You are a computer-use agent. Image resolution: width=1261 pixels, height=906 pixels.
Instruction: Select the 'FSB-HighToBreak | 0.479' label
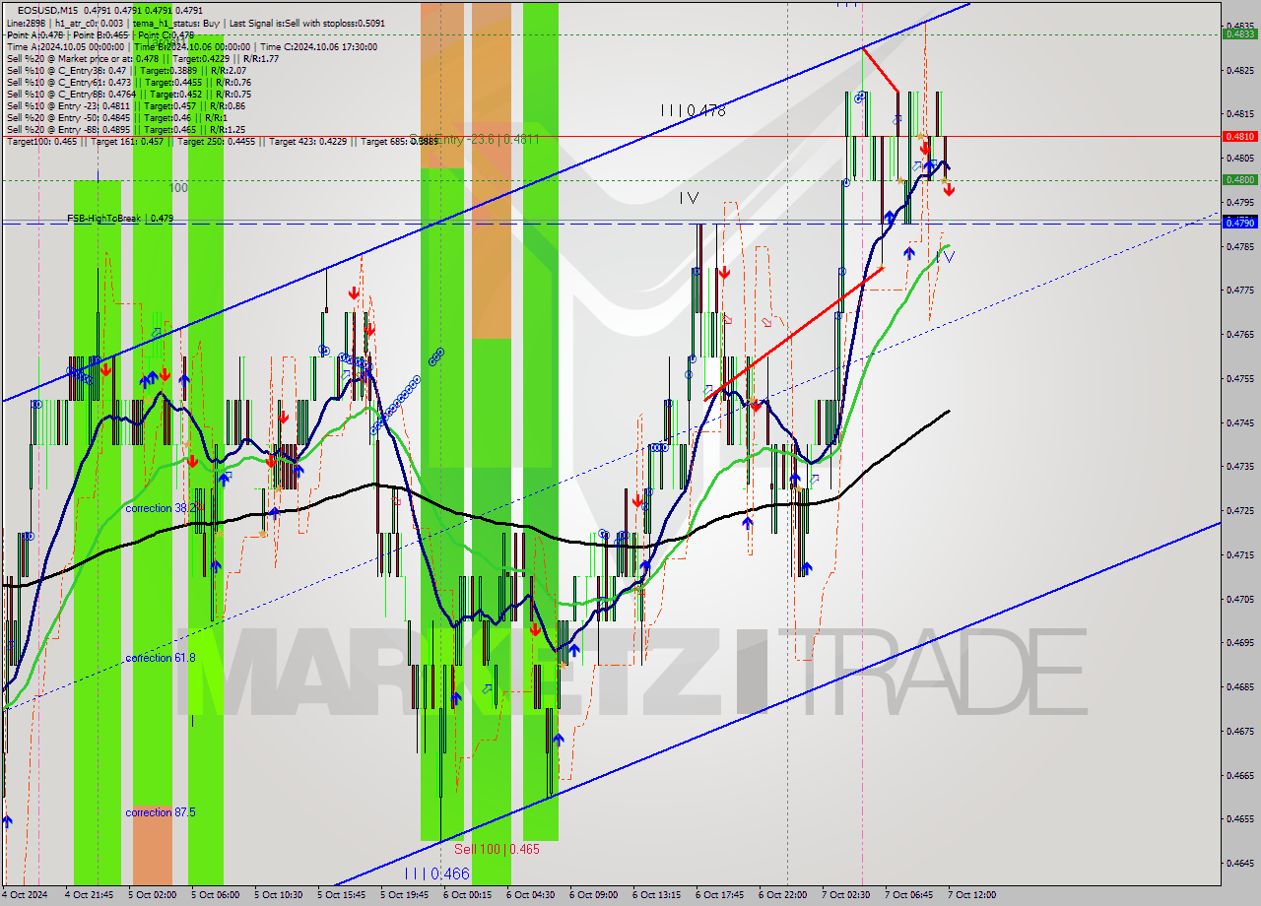point(120,219)
